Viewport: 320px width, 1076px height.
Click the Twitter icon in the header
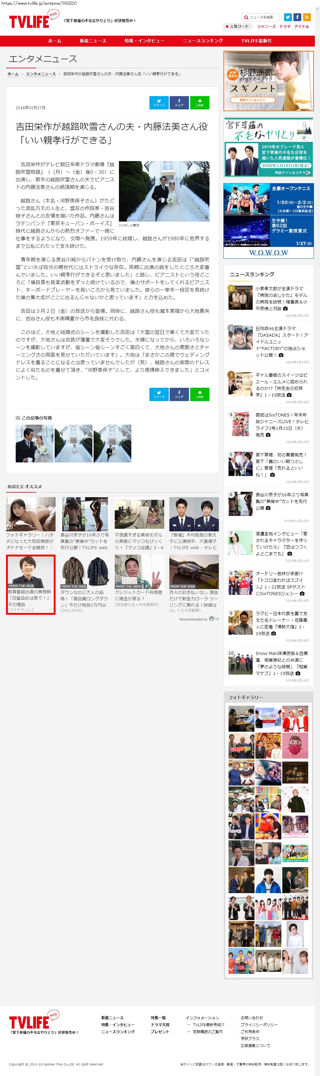click(287, 17)
